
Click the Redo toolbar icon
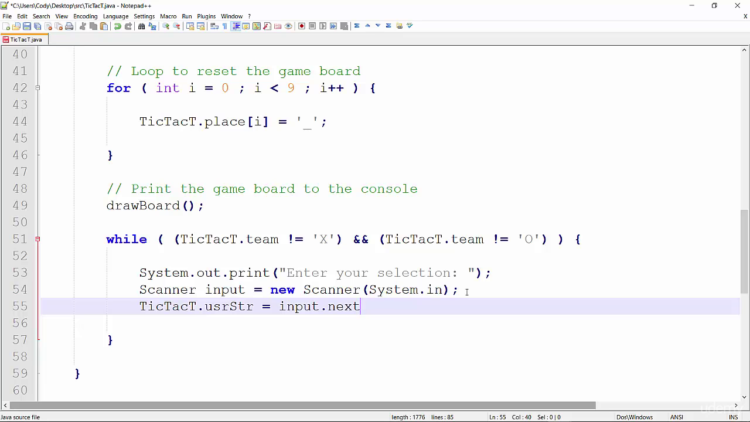[x=128, y=26]
